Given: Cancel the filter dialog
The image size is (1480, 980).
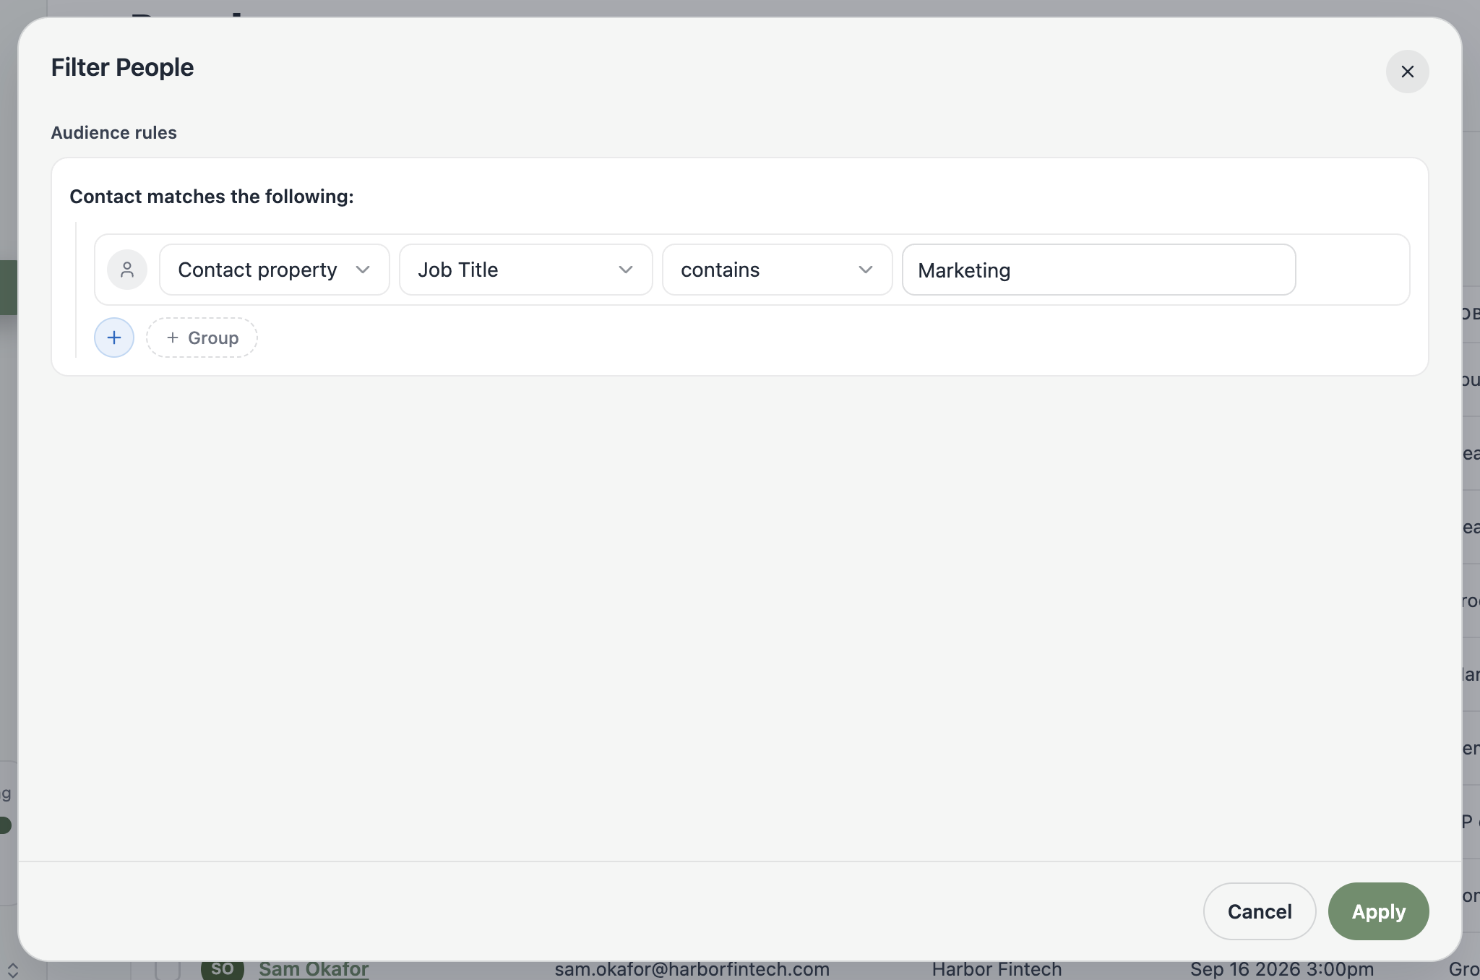Looking at the screenshot, I should tap(1260, 911).
